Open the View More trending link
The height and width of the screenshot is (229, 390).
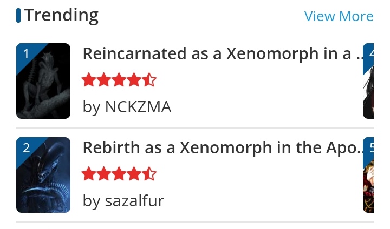click(x=339, y=16)
